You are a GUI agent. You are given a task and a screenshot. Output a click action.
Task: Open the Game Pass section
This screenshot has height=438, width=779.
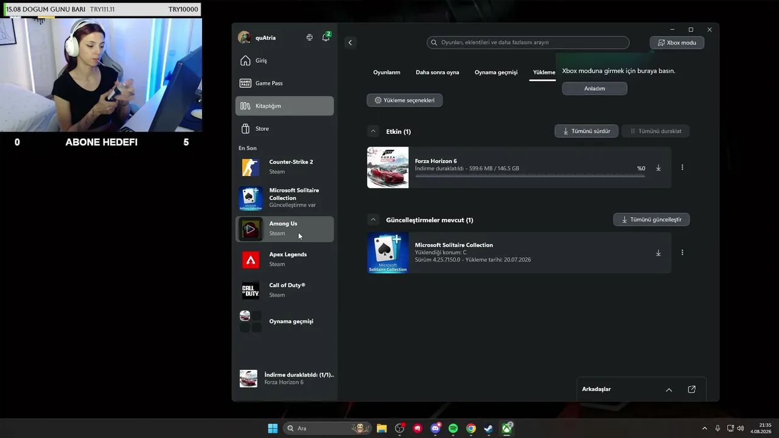[x=284, y=83]
